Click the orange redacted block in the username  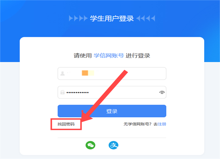coord(85,73)
